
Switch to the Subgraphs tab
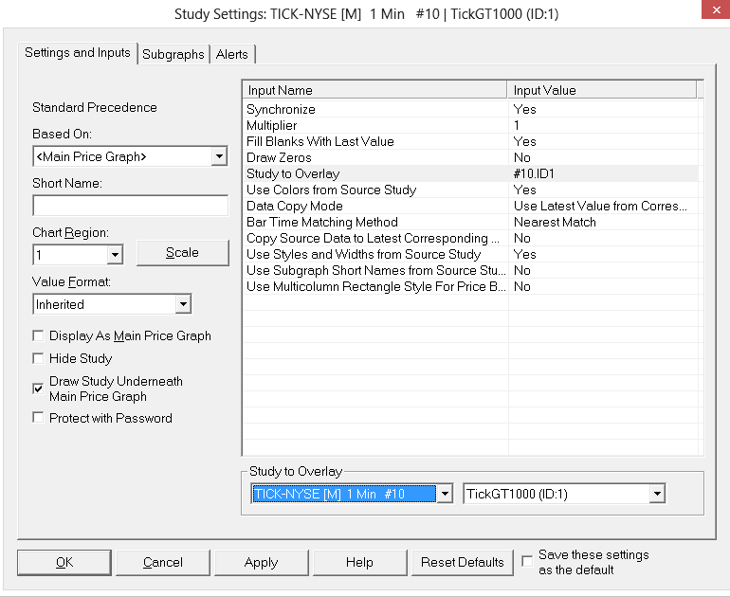pos(173,54)
